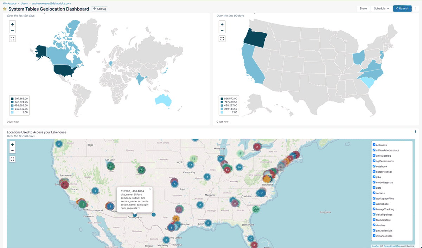
Task: Click the favorite star beside the dashboard title
Action: [x=5, y=9]
